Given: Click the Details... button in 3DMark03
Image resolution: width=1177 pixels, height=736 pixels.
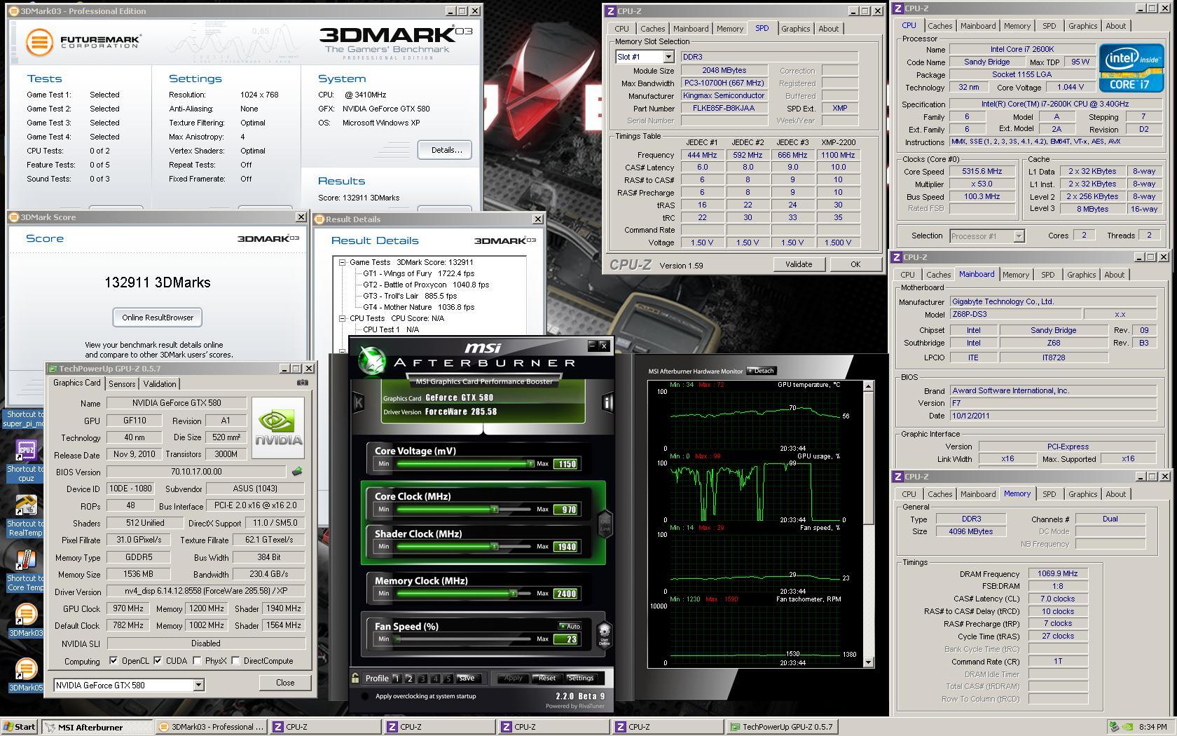Looking at the screenshot, I should 446,150.
